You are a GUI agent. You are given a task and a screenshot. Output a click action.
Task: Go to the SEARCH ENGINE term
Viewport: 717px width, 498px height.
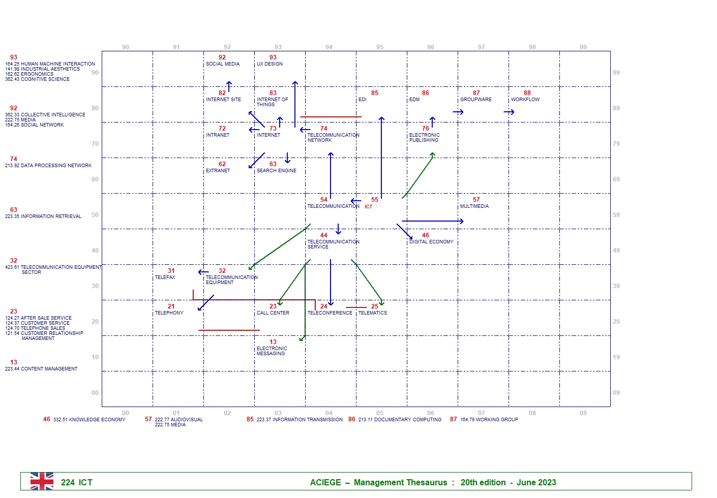point(276,171)
